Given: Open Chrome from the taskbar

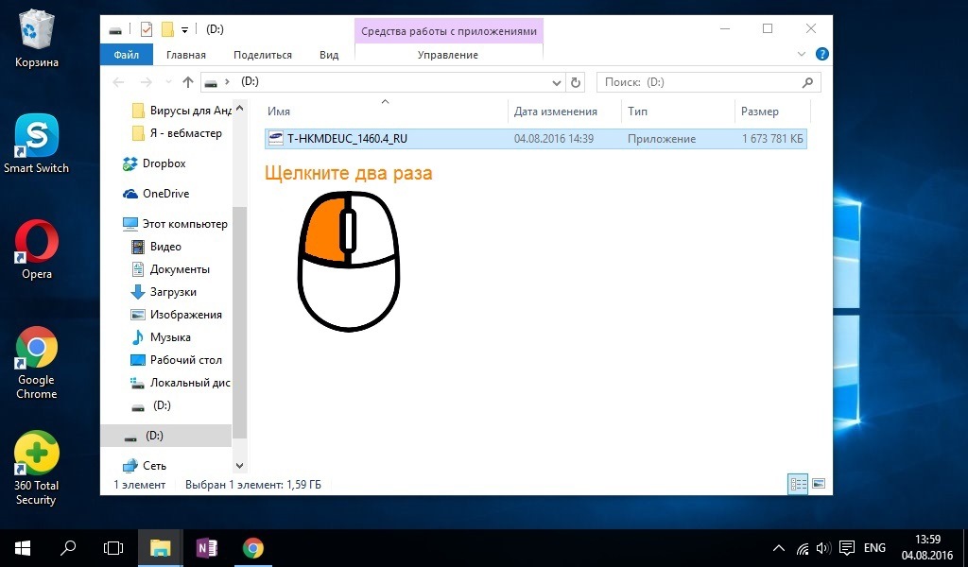Looking at the screenshot, I should pyautogui.click(x=252, y=548).
